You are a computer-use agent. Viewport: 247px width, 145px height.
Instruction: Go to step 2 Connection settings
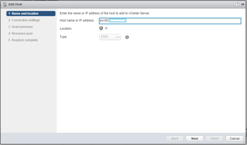pos(24,20)
